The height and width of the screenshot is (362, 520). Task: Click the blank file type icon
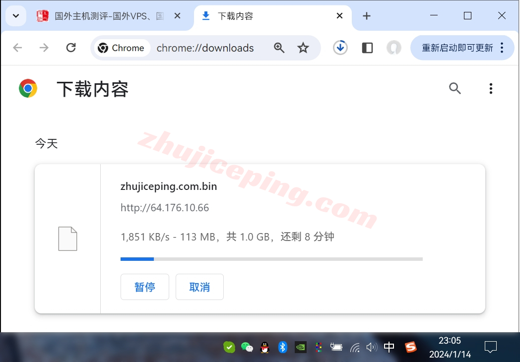[67, 239]
